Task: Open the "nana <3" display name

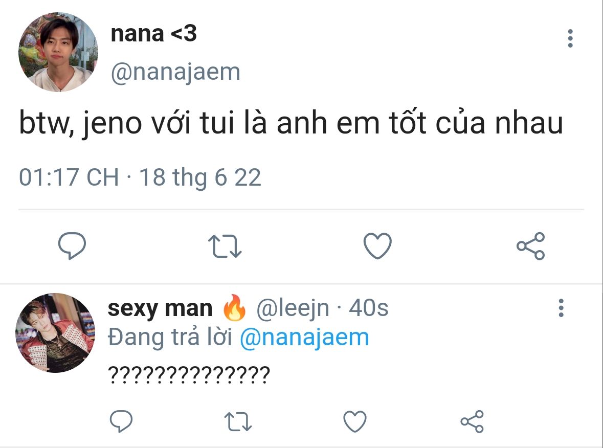Action: (x=153, y=34)
